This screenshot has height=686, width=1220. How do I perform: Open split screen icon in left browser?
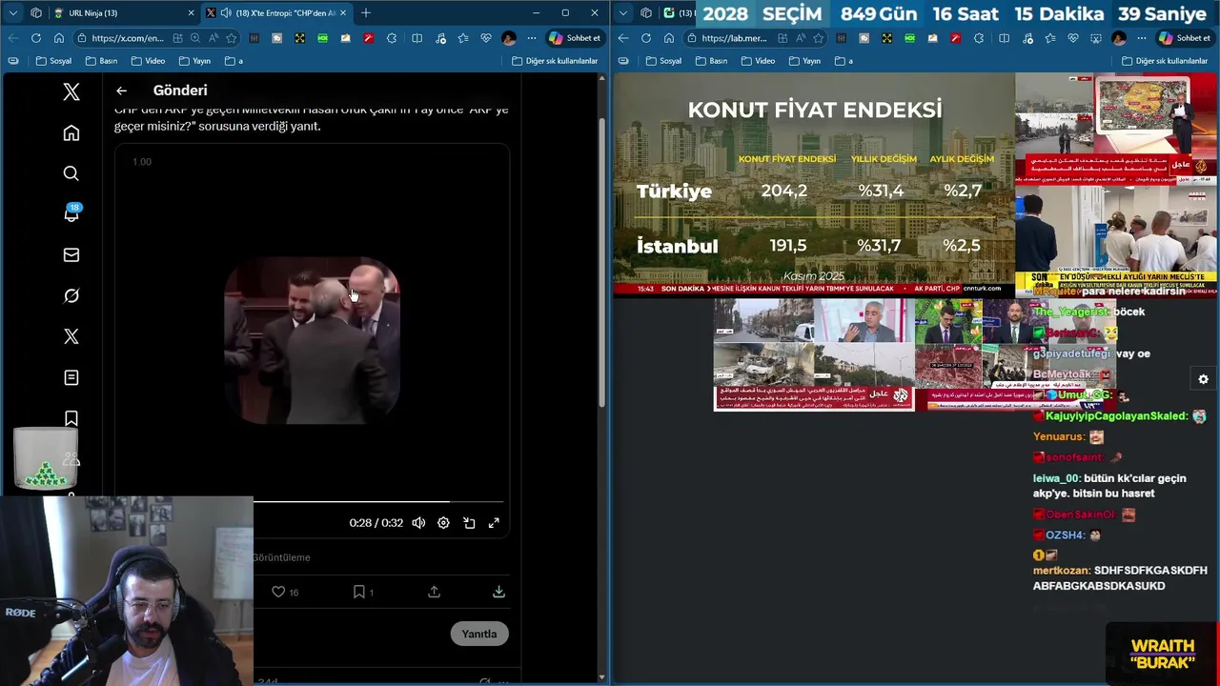click(417, 38)
